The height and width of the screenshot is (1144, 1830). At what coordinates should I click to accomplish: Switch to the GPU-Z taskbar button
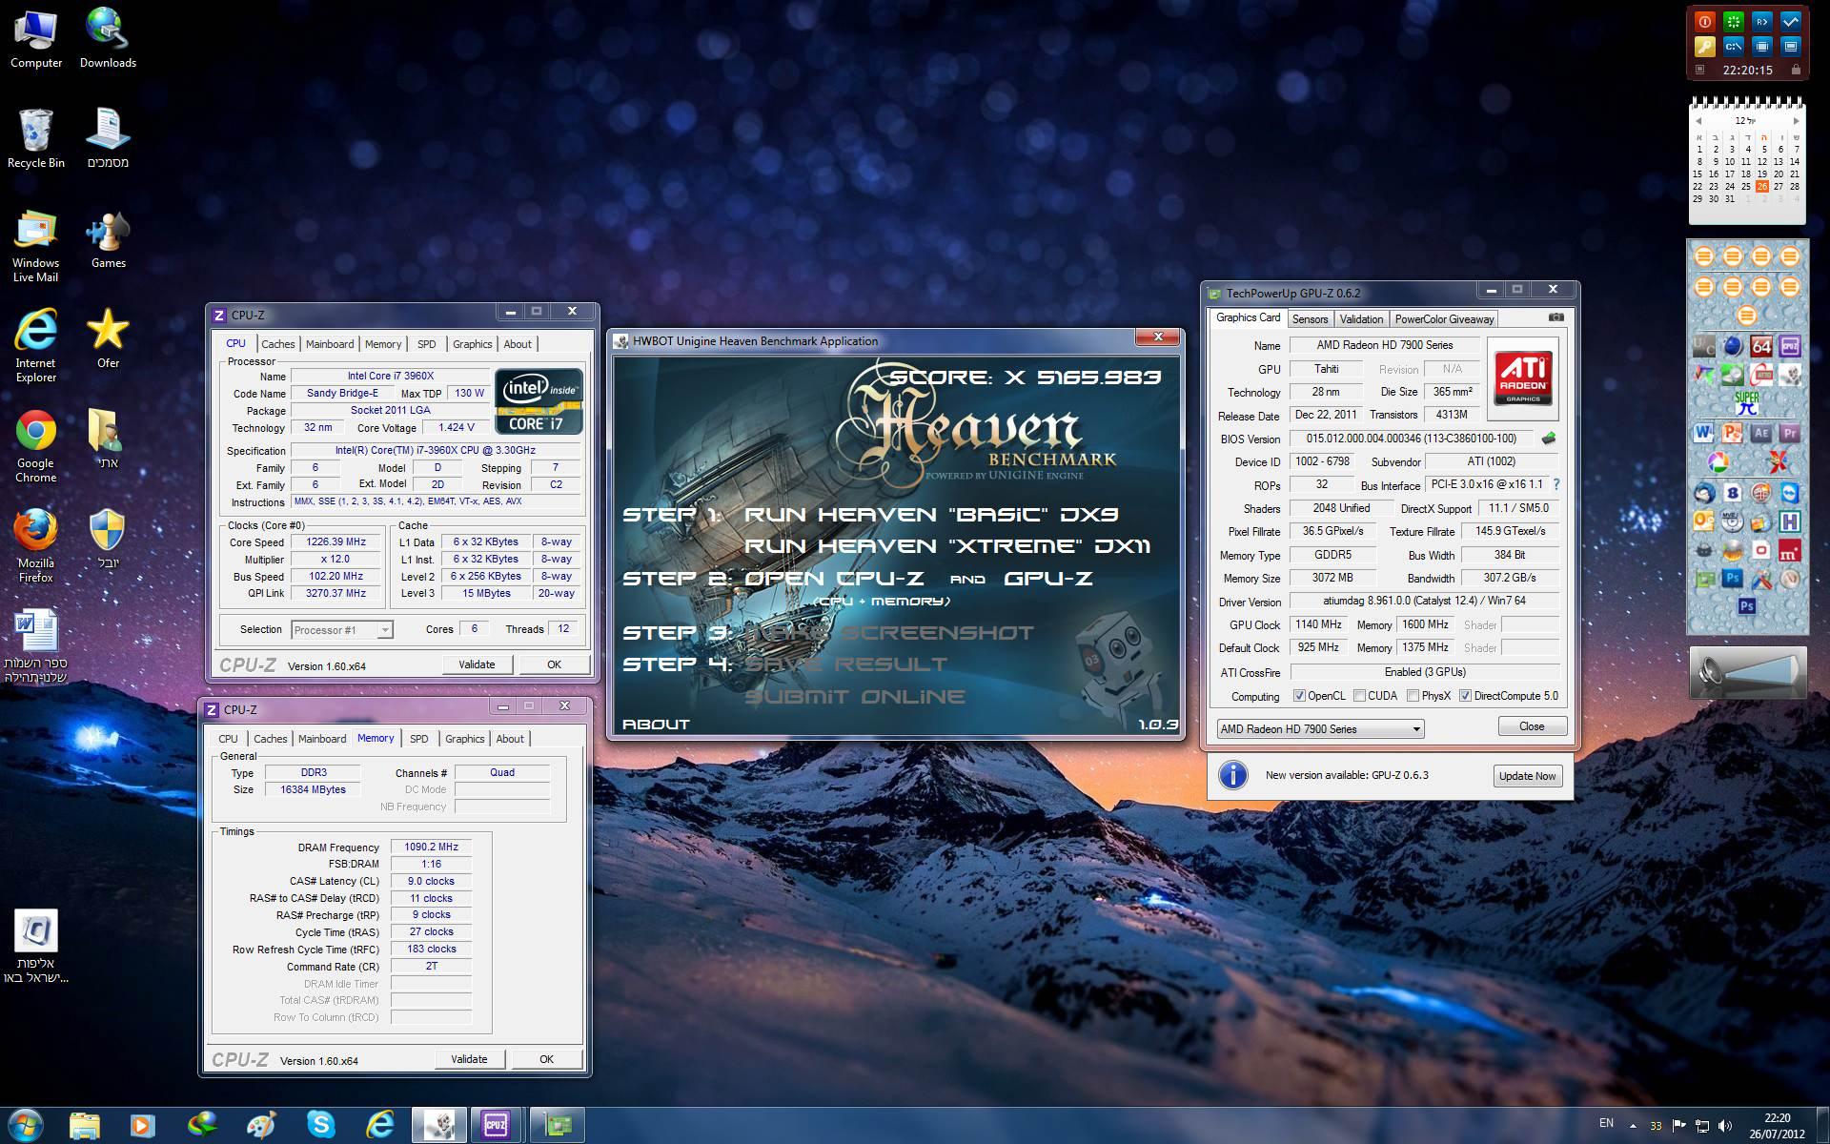point(557,1125)
